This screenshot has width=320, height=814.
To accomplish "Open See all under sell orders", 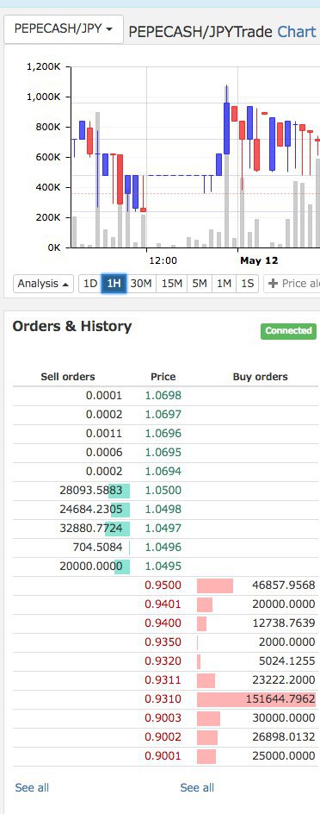I will [x=32, y=787].
